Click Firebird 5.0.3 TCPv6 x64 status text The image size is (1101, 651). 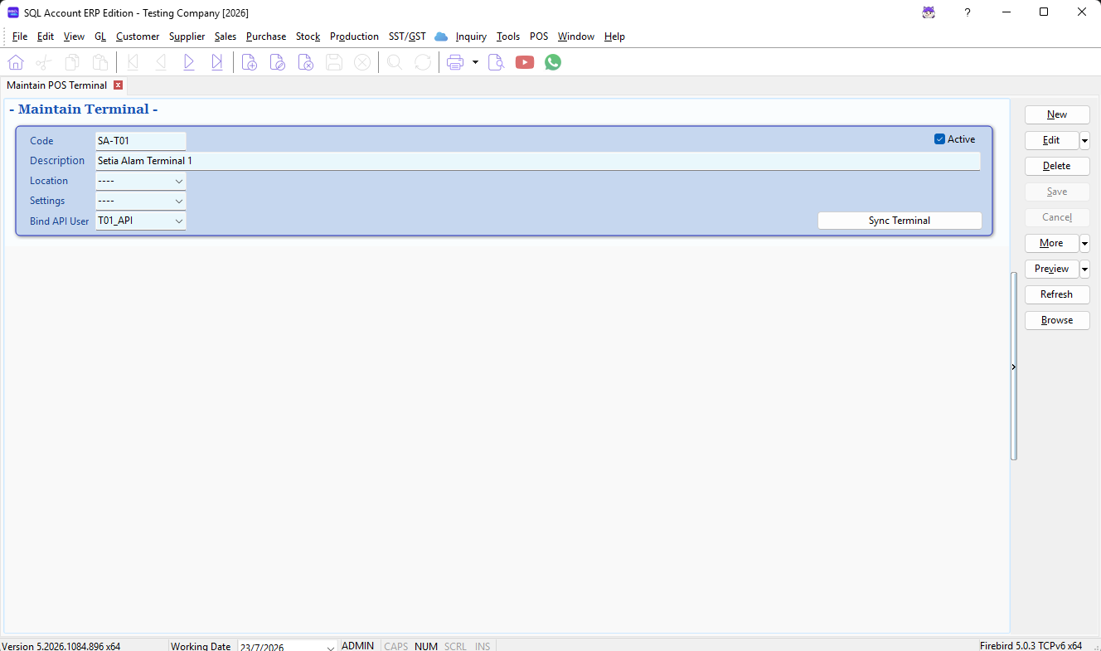pyautogui.click(x=1031, y=645)
